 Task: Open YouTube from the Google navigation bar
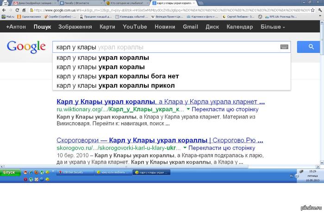click(135, 27)
